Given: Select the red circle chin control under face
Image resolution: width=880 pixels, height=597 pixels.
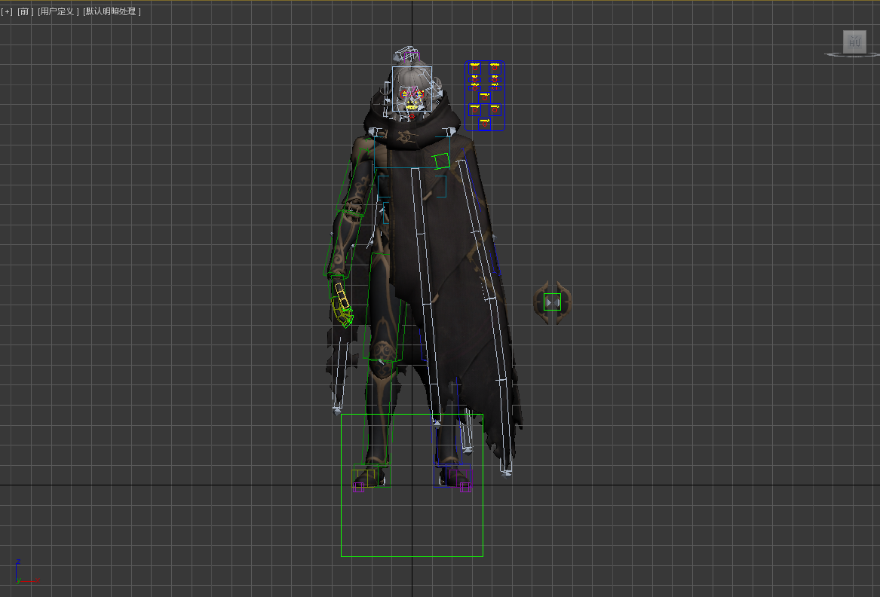Looking at the screenshot, I should [x=412, y=117].
